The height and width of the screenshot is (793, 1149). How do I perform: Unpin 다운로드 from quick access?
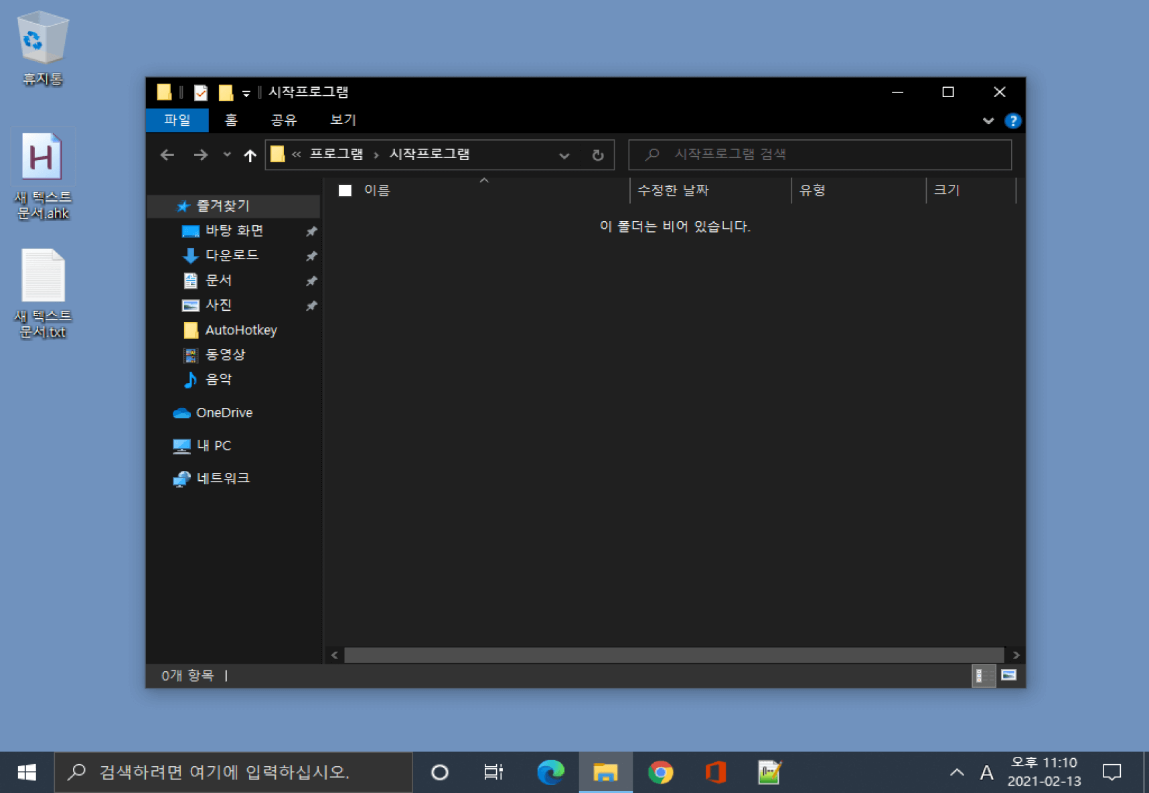pyautogui.click(x=311, y=255)
